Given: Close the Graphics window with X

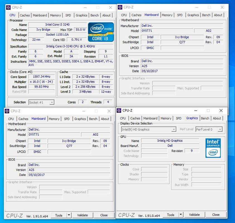Looking at the screenshot, I should coord(221,110).
